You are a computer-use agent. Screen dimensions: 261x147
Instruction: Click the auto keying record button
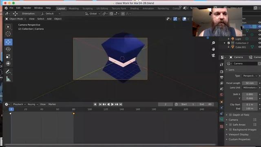tap(95, 105)
